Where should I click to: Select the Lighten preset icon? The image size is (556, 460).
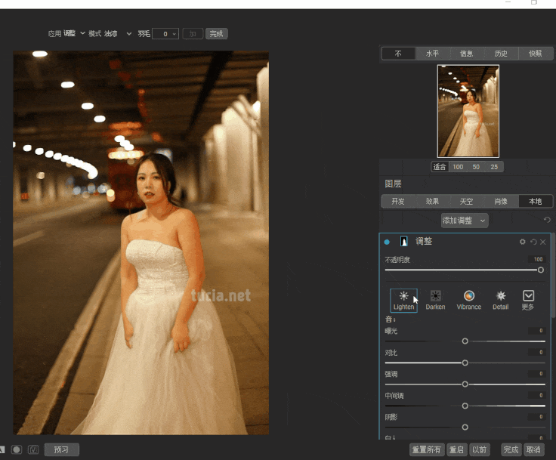[403, 297]
